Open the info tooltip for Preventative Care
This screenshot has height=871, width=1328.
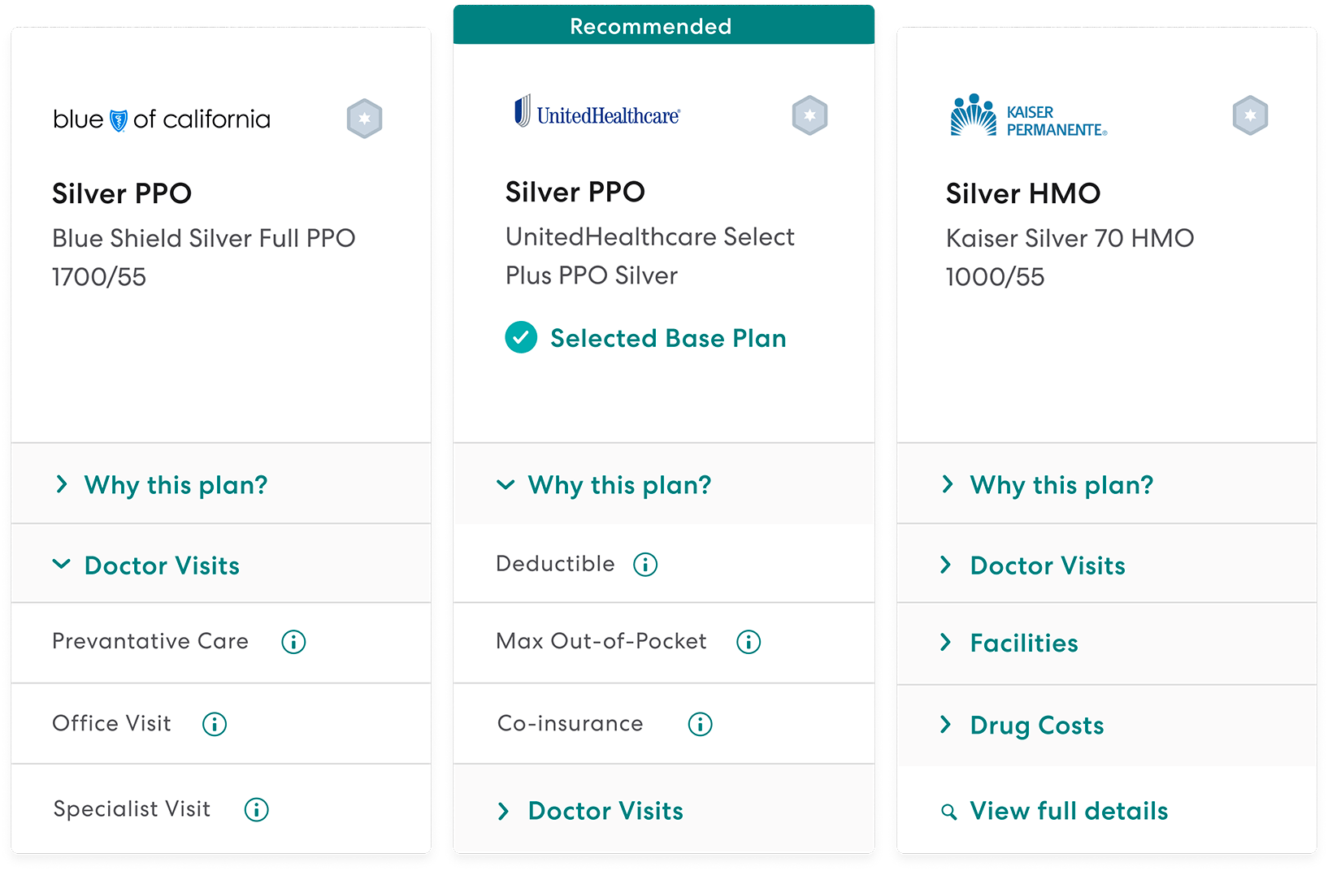coord(293,642)
